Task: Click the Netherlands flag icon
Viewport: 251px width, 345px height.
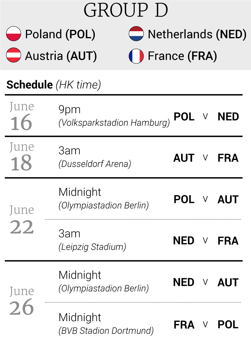Action: (x=136, y=34)
